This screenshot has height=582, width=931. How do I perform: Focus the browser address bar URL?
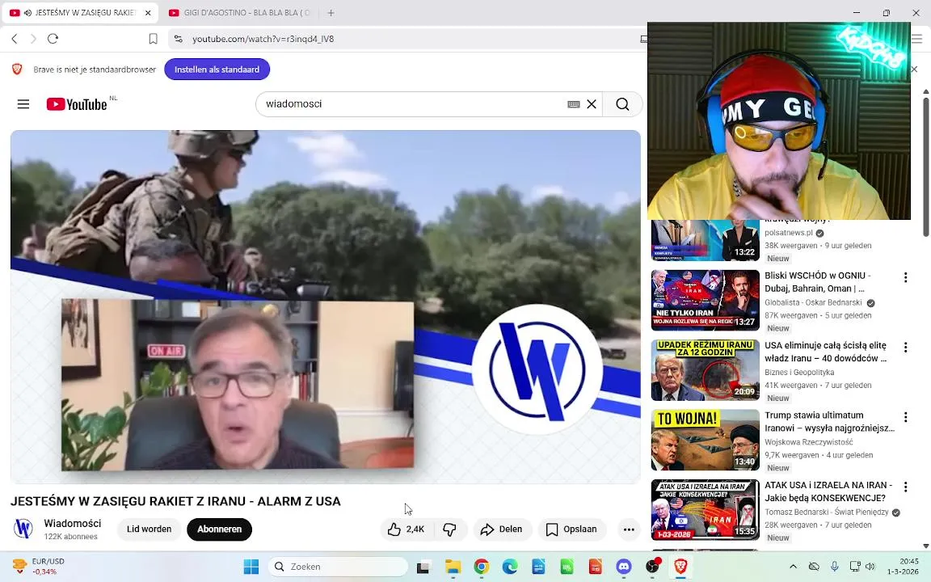[263, 39]
